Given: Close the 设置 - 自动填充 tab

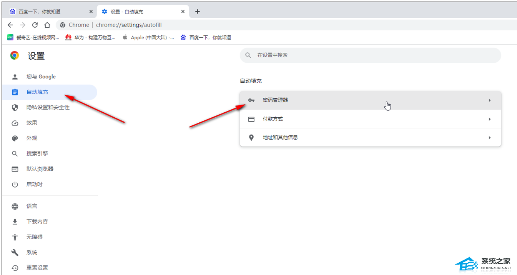Looking at the screenshot, I should (183, 12).
